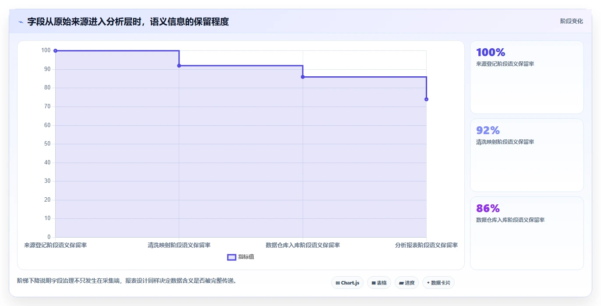This screenshot has width=601, height=306.
Task: Click the 指标值 legend color box
Action: pos(232,257)
